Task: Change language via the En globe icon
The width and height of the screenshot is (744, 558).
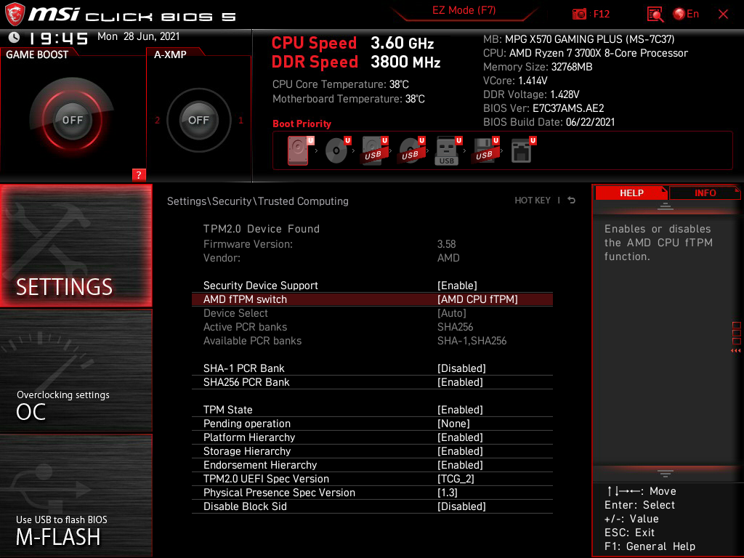Action: coord(686,15)
